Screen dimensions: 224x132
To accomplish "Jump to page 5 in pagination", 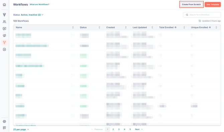I will coord(130,129).
